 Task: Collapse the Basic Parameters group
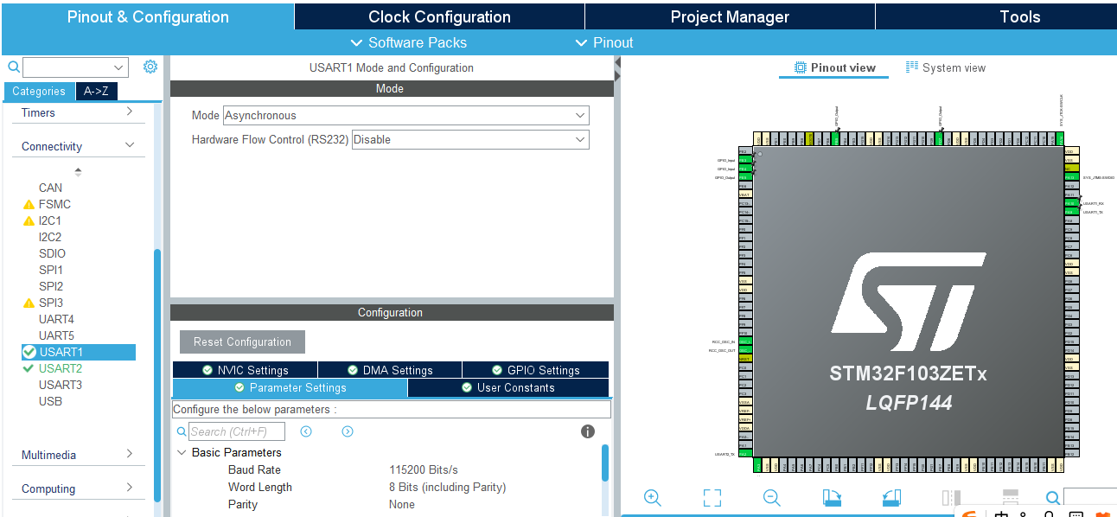coord(182,452)
